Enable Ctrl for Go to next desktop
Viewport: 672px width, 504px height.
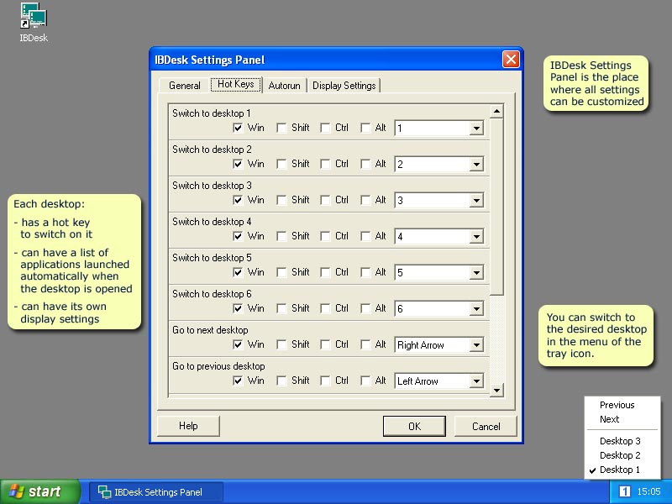(x=325, y=344)
